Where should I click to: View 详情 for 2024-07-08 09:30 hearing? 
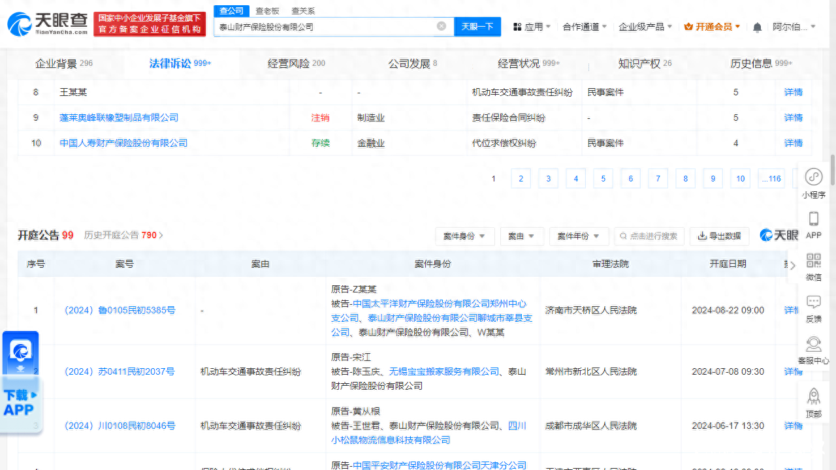click(x=794, y=371)
